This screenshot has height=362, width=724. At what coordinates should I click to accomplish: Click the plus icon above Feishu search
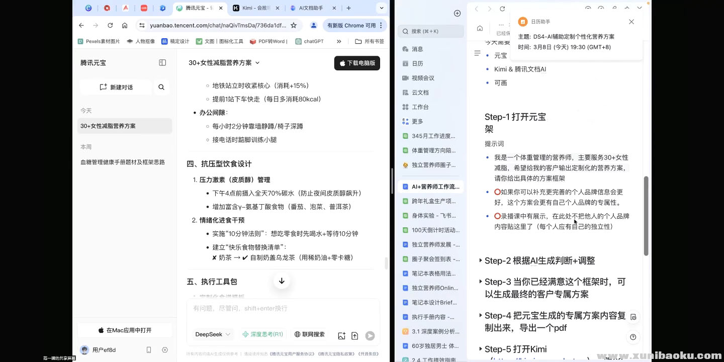[457, 14]
